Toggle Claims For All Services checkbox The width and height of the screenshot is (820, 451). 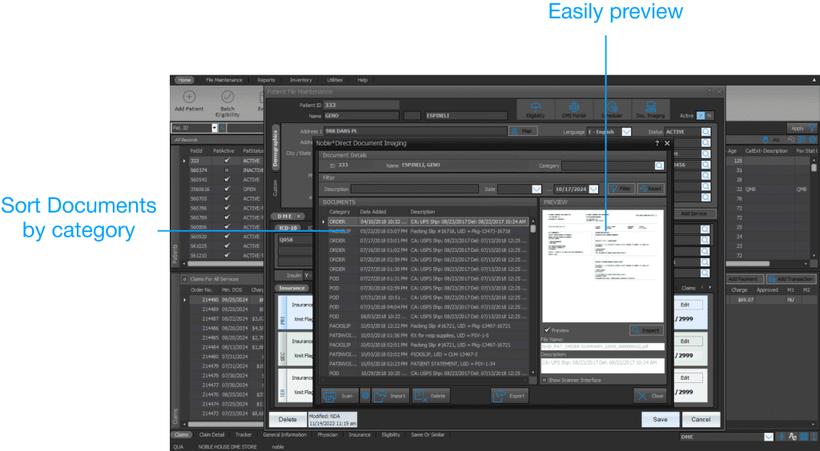click(185, 279)
